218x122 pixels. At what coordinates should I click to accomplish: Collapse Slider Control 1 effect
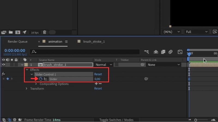tap(32, 74)
